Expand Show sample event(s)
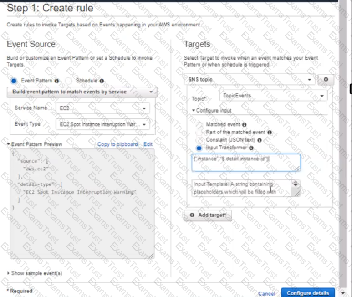 (35, 273)
